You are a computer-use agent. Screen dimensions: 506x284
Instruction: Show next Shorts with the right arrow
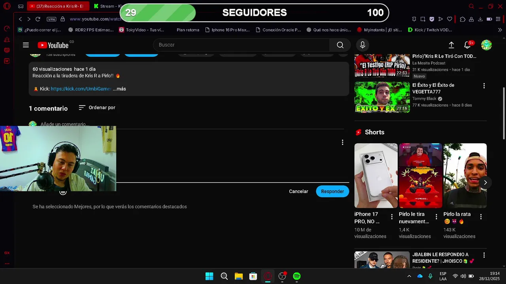485,182
